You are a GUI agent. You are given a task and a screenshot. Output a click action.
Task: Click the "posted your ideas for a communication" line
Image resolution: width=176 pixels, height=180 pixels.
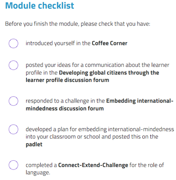coord(97,65)
